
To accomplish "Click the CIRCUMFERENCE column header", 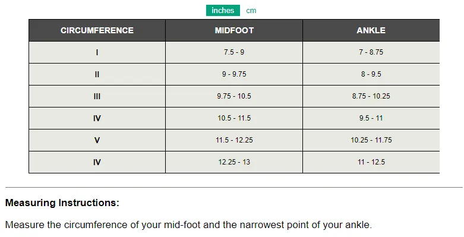I will [x=97, y=30].
